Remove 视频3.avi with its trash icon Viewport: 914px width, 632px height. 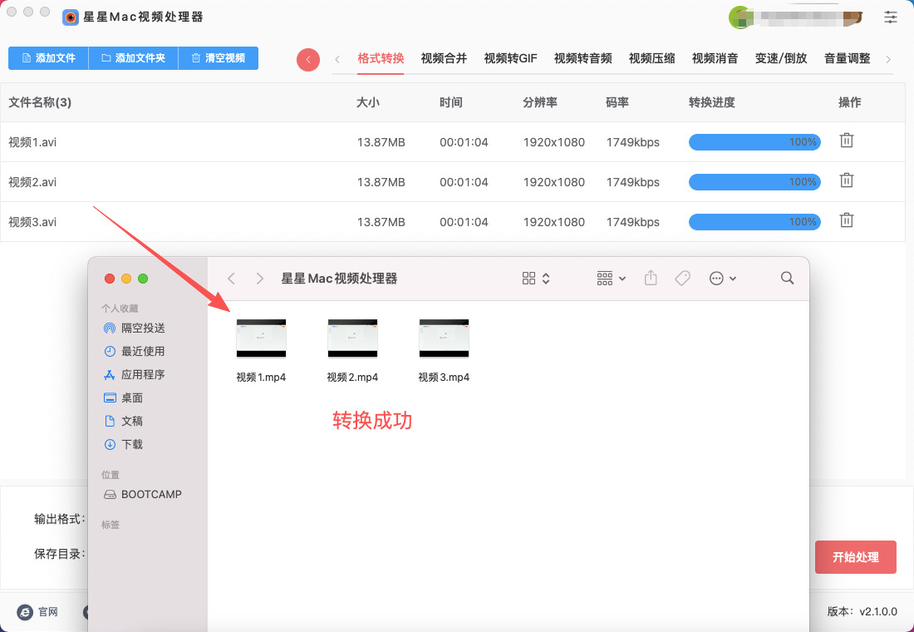click(846, 220)
